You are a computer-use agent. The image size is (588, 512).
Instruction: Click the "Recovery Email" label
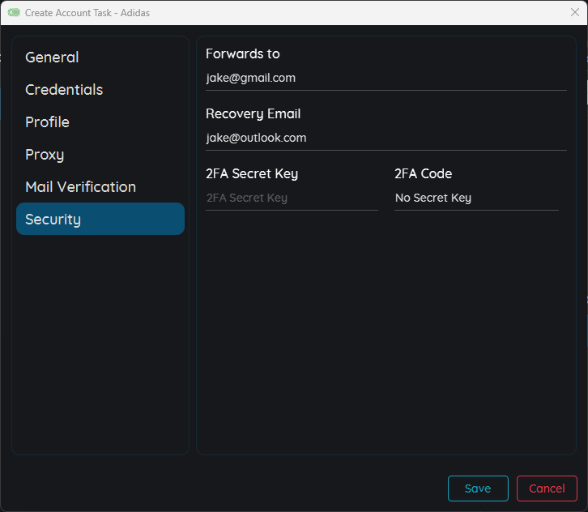[x=253, y=114]
